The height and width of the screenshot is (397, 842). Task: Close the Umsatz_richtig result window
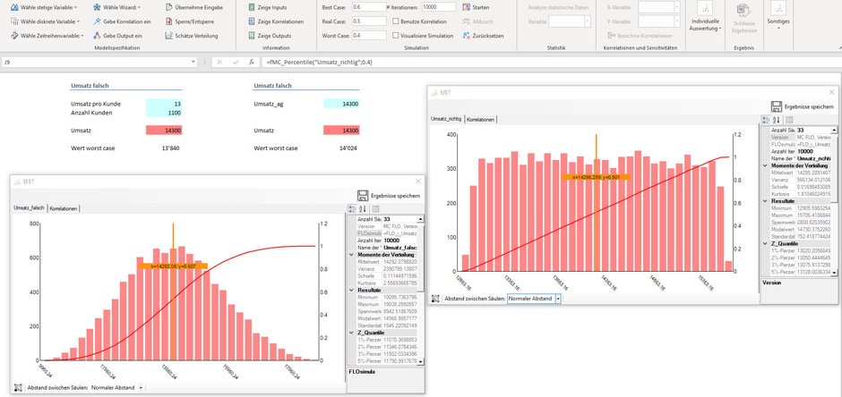(832, 93)
